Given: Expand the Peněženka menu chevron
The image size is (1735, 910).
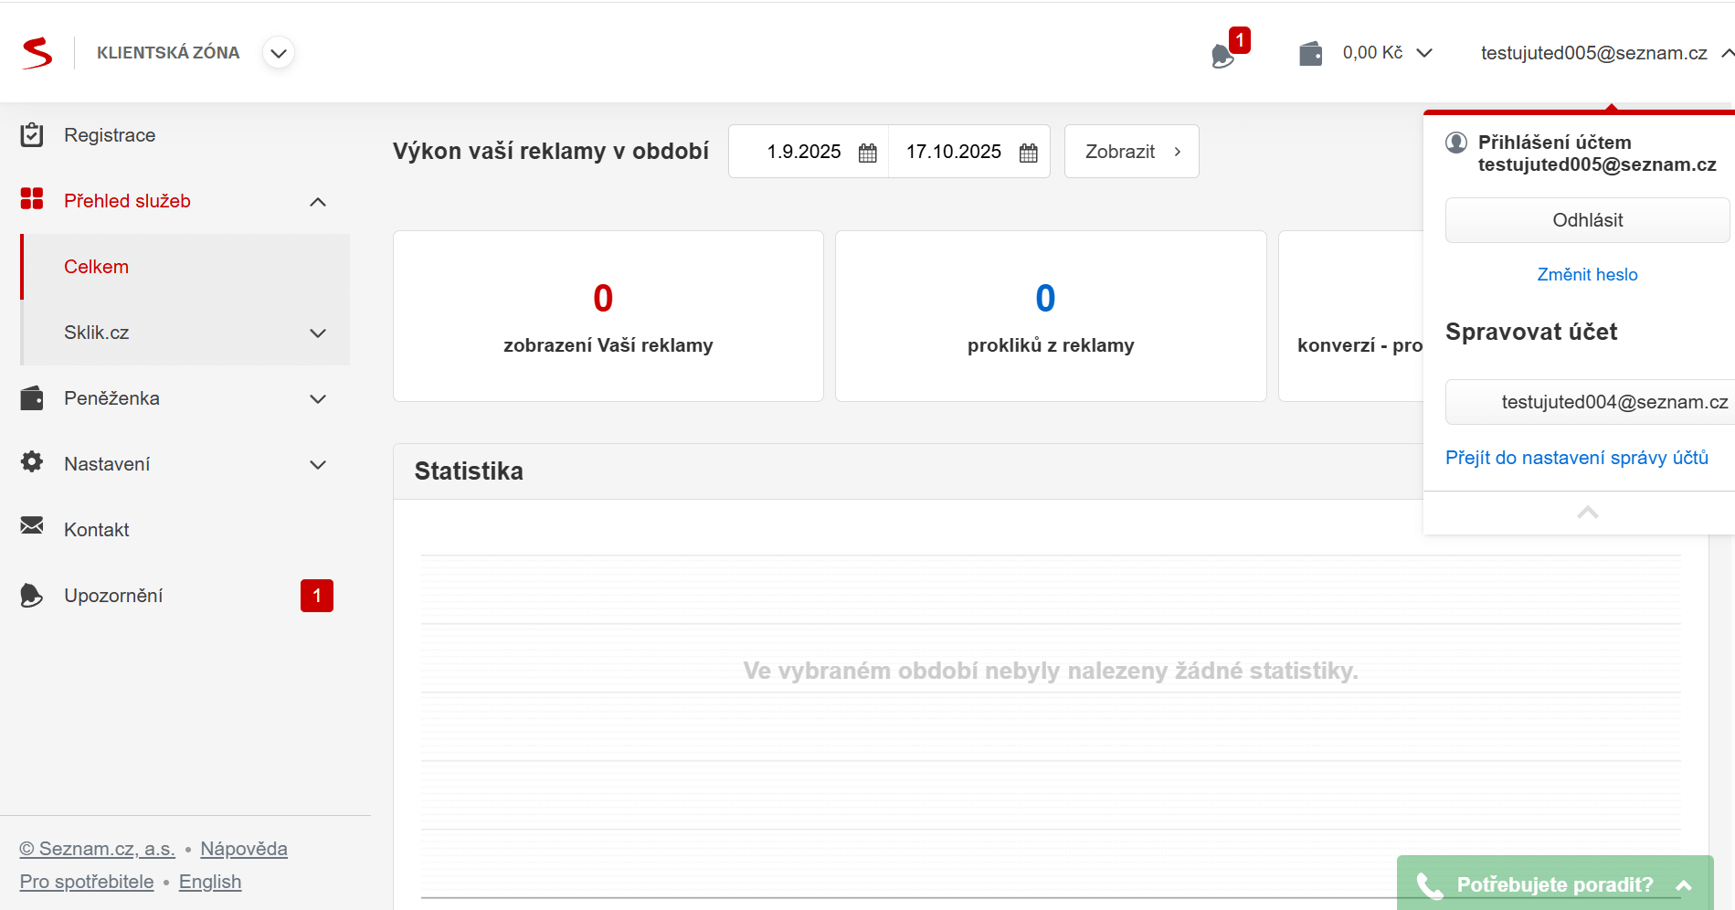Looking at the screenshot, I should [318, 399].
